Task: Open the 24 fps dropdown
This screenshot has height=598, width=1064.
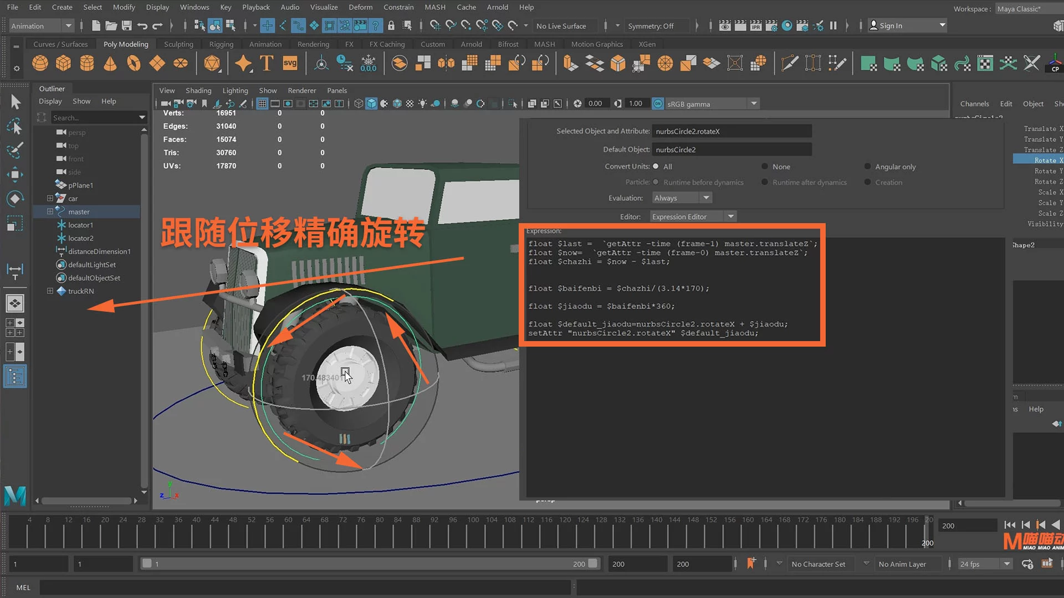Action: click(985, 564)
